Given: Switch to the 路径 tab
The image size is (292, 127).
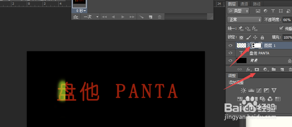Looking at the screenshot, I should pos(257,4).
